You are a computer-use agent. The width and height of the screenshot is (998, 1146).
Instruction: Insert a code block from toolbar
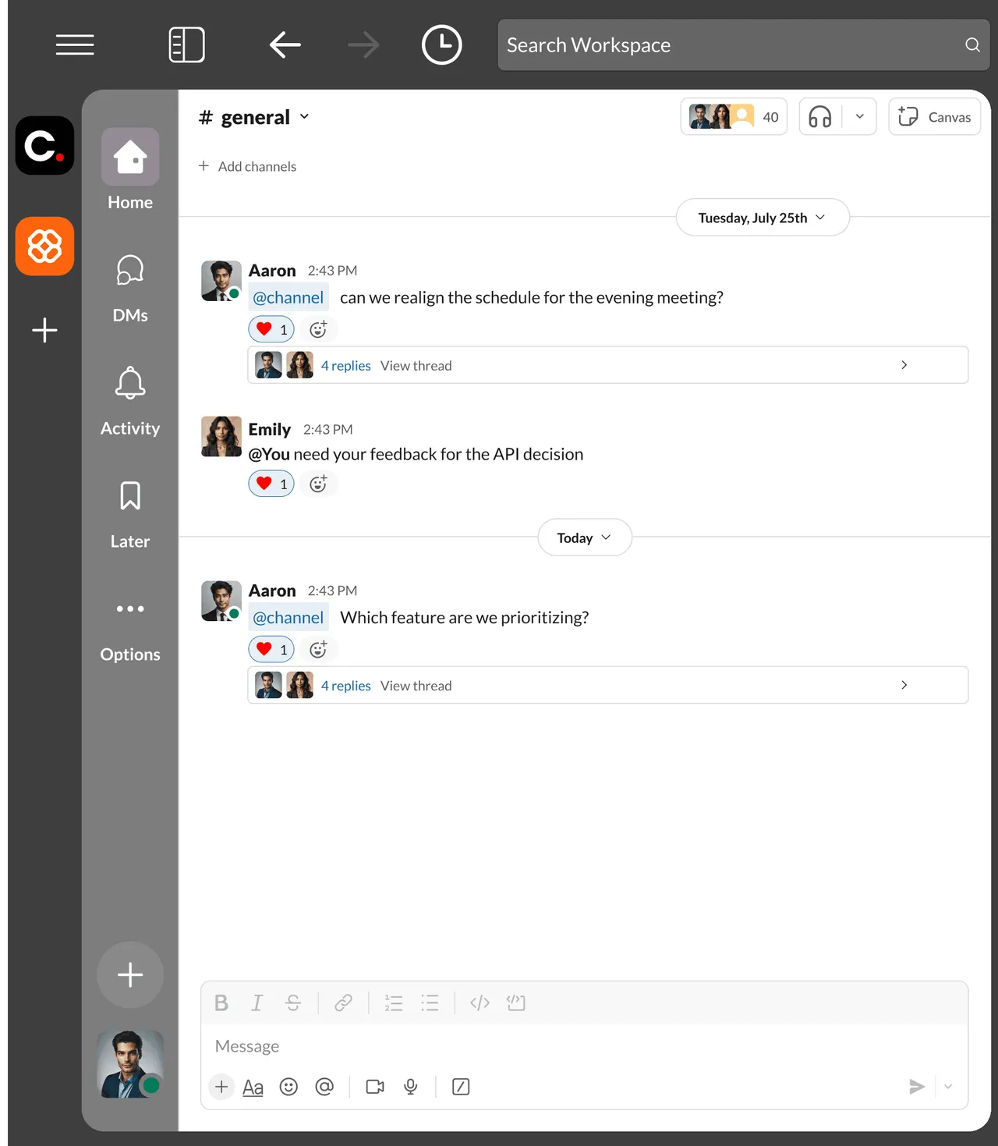tap(516, 1002)
